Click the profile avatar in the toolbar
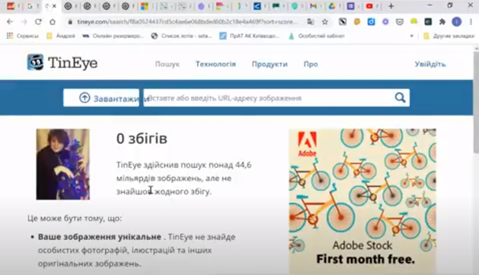The image size is (479, 275). pos(457,22)
